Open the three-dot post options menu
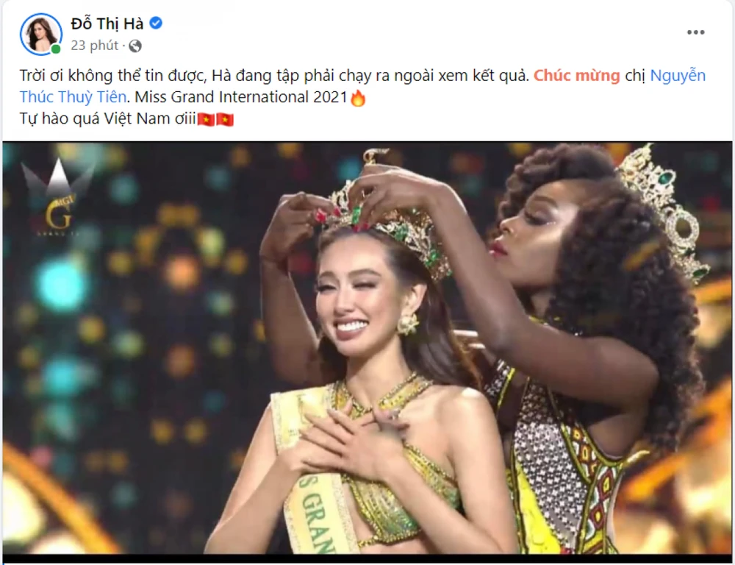 695,32
